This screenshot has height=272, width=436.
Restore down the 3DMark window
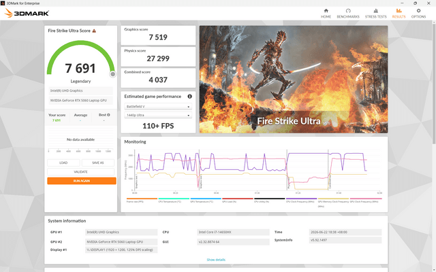(415, 3)
